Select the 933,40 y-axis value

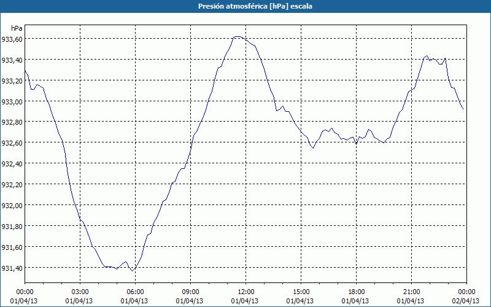12,60
